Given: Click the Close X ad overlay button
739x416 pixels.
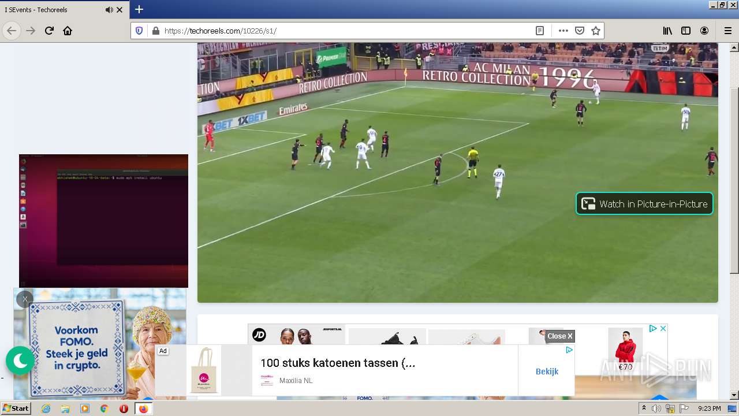Looking at the screenshot, I should click(x=560, y=336).
